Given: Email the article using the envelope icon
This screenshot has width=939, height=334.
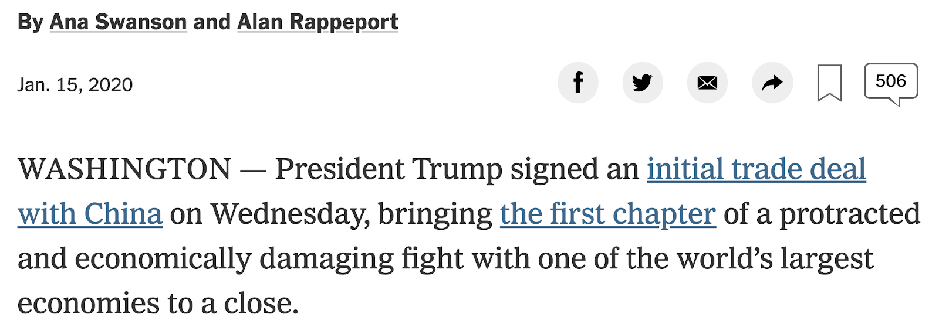Looking at the screenshot, I should pyautogui.click(x=707, y=83).
